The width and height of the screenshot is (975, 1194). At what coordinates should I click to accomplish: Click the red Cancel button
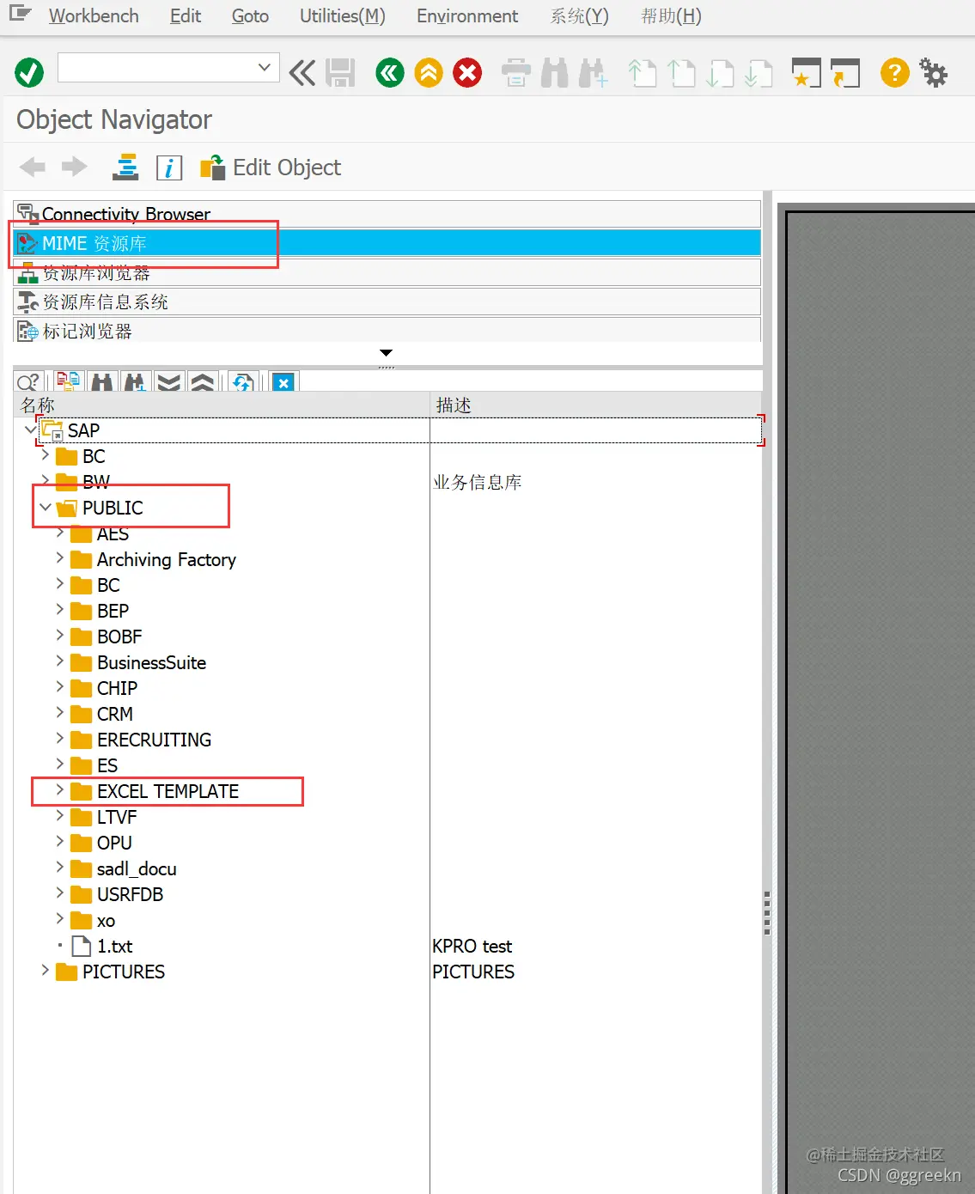(x=467, y=73)
